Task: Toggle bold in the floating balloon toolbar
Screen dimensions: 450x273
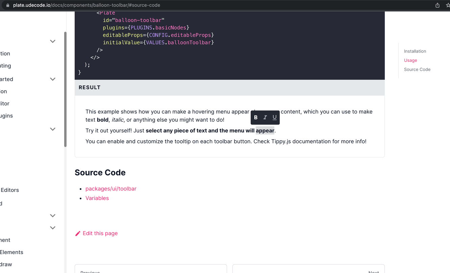Action: pos(256,117)
